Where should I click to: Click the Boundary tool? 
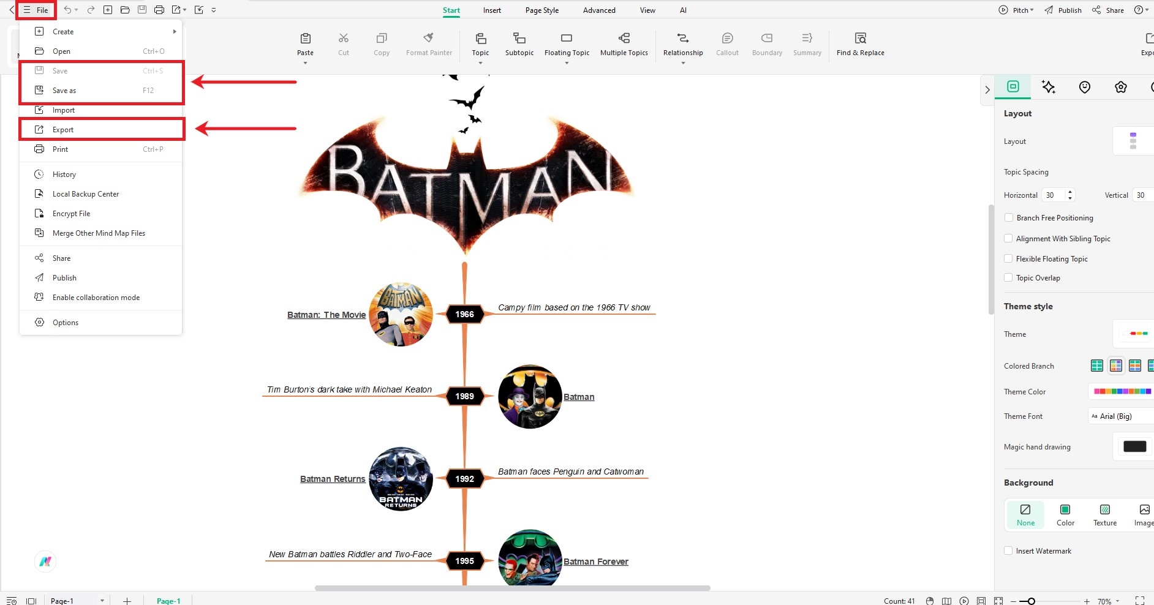pos(767,45)
